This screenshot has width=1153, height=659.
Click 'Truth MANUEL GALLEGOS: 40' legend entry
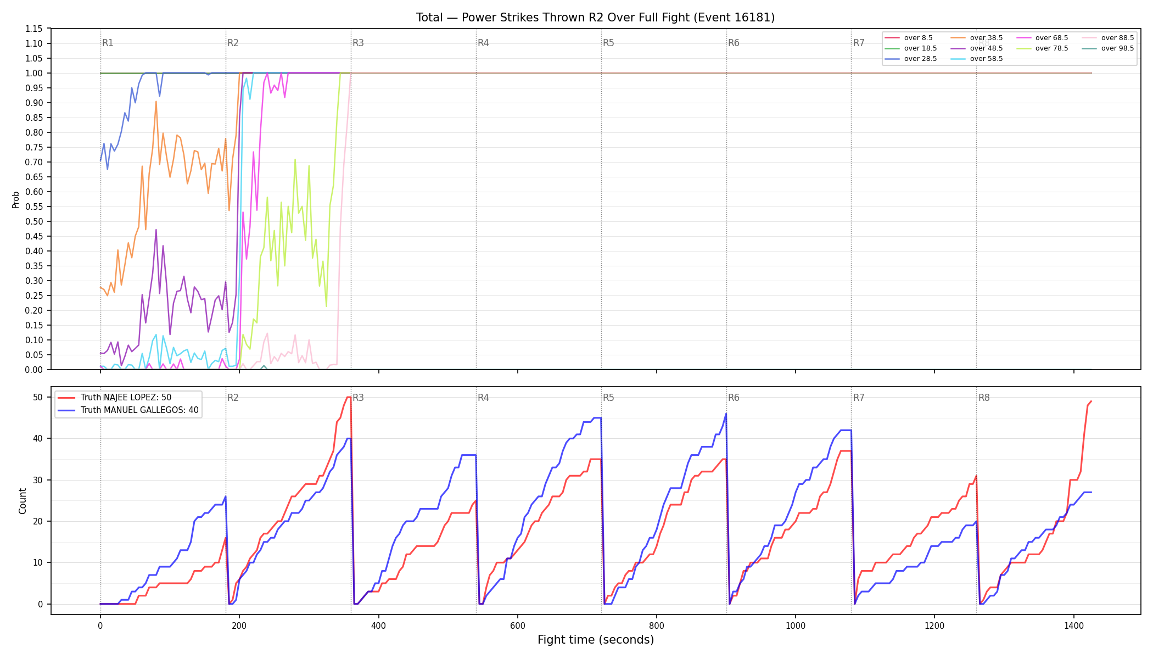point(139,410)
